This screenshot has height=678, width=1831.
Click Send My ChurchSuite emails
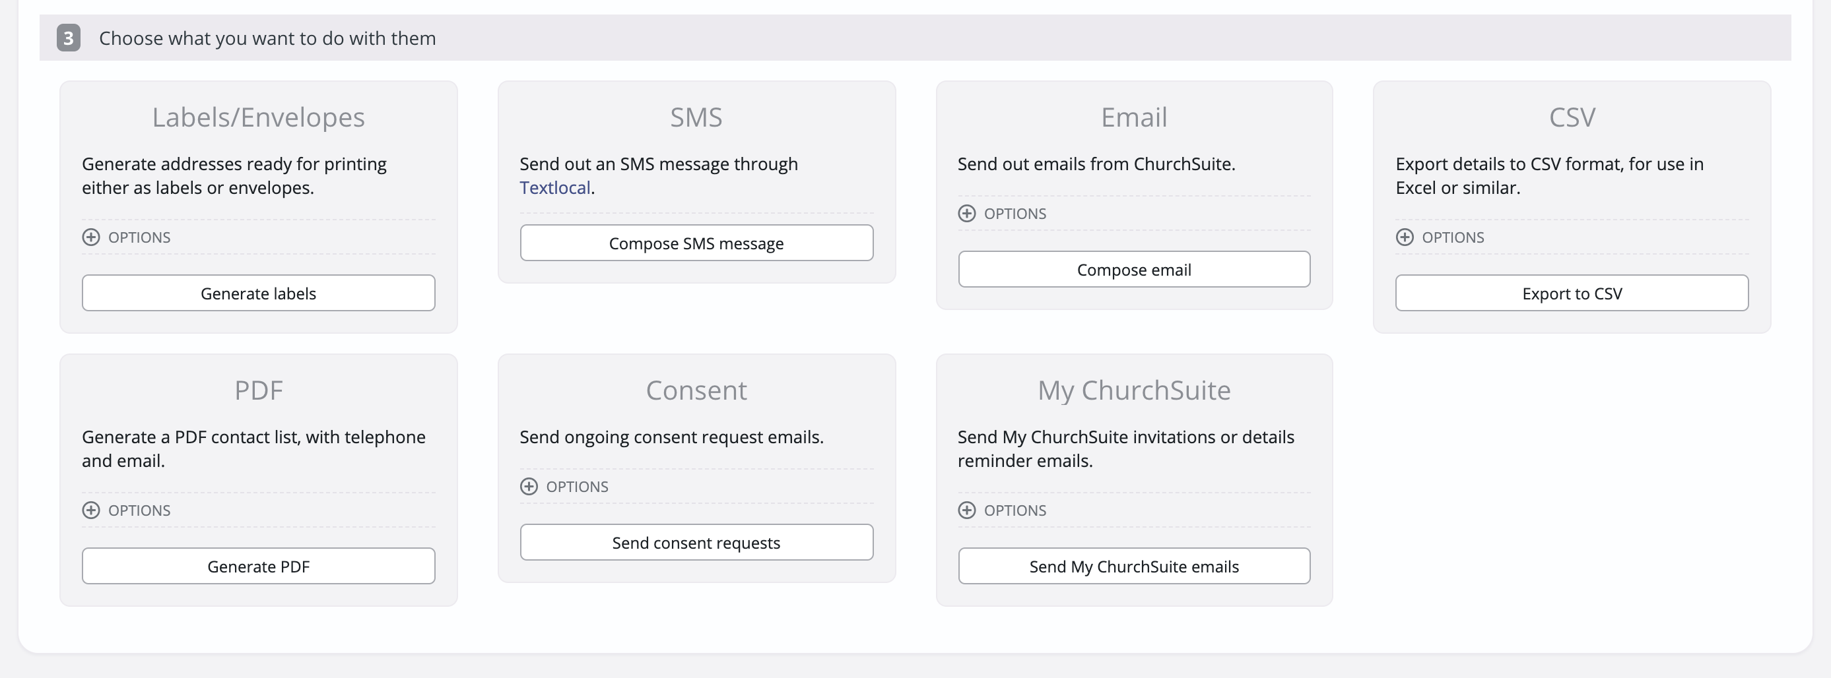coord(1134,566)
